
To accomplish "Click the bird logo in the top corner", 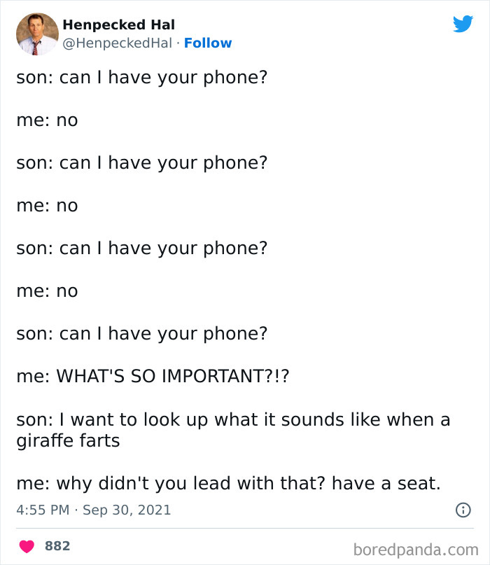I will pos(463,23).
